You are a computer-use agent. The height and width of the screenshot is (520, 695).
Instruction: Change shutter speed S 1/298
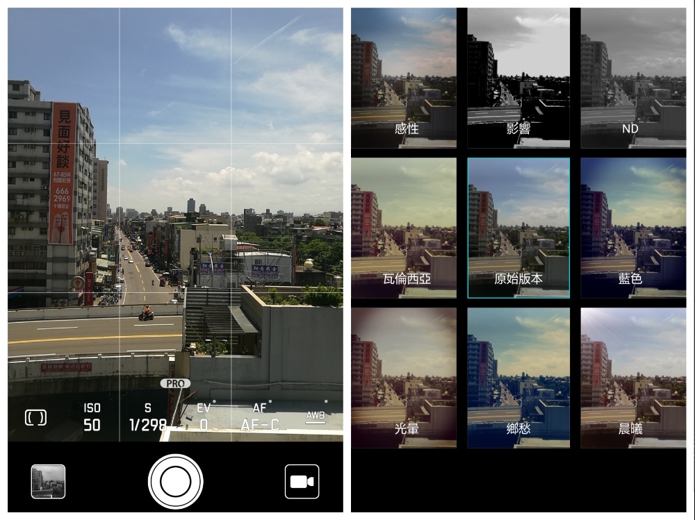click(x=148, y=417)
